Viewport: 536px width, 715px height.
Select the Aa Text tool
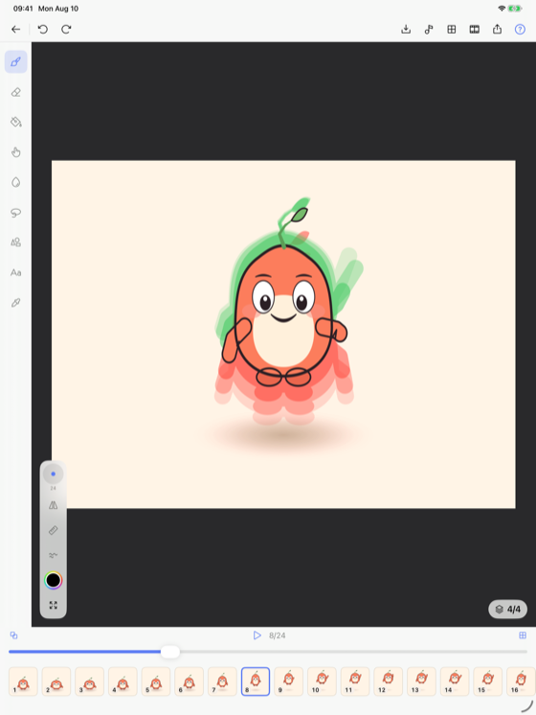tap(16, 273)
